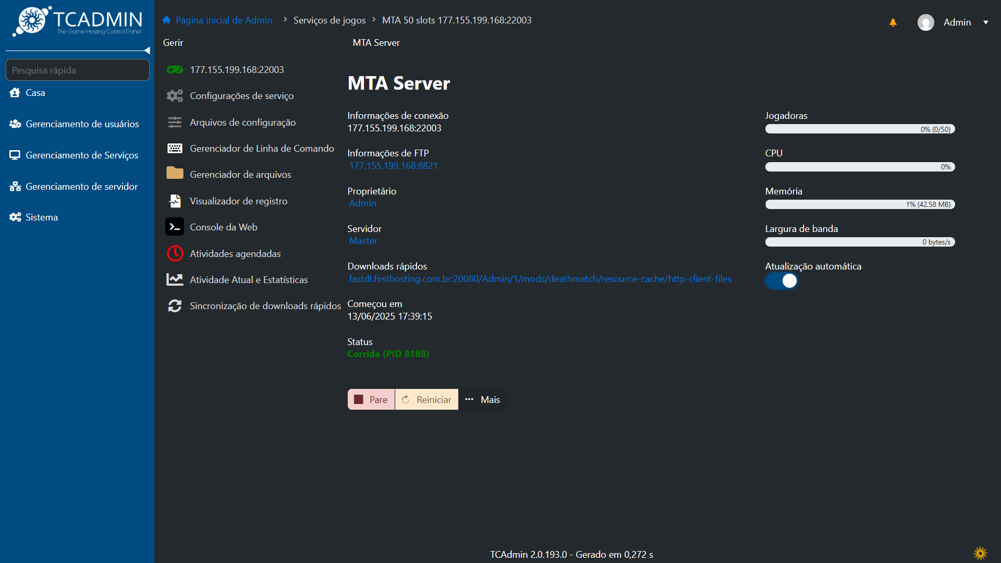Click Arquivos de configuração sliders icon
The width and height of the screenshot is (1001, 563).
[175, 123]
